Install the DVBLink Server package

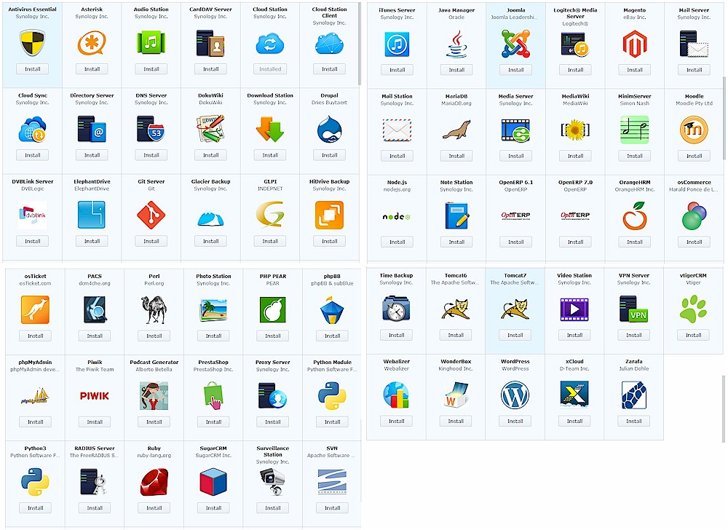tap(33, 241)
